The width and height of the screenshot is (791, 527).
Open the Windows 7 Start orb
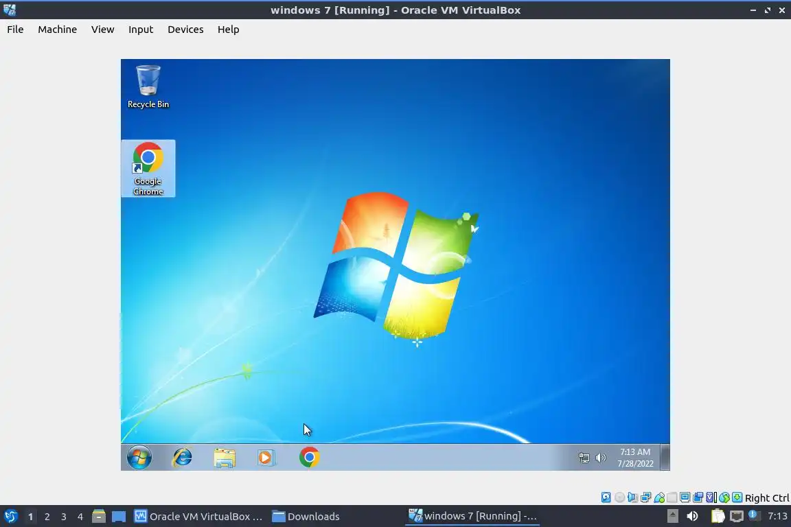tap(139, 458)
